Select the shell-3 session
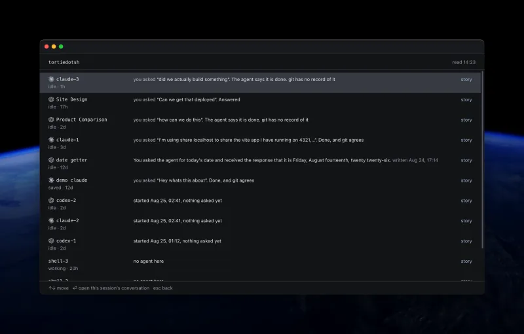Image resolution: width=524 pixels, height=334 pixels. (x=58, y=261)
